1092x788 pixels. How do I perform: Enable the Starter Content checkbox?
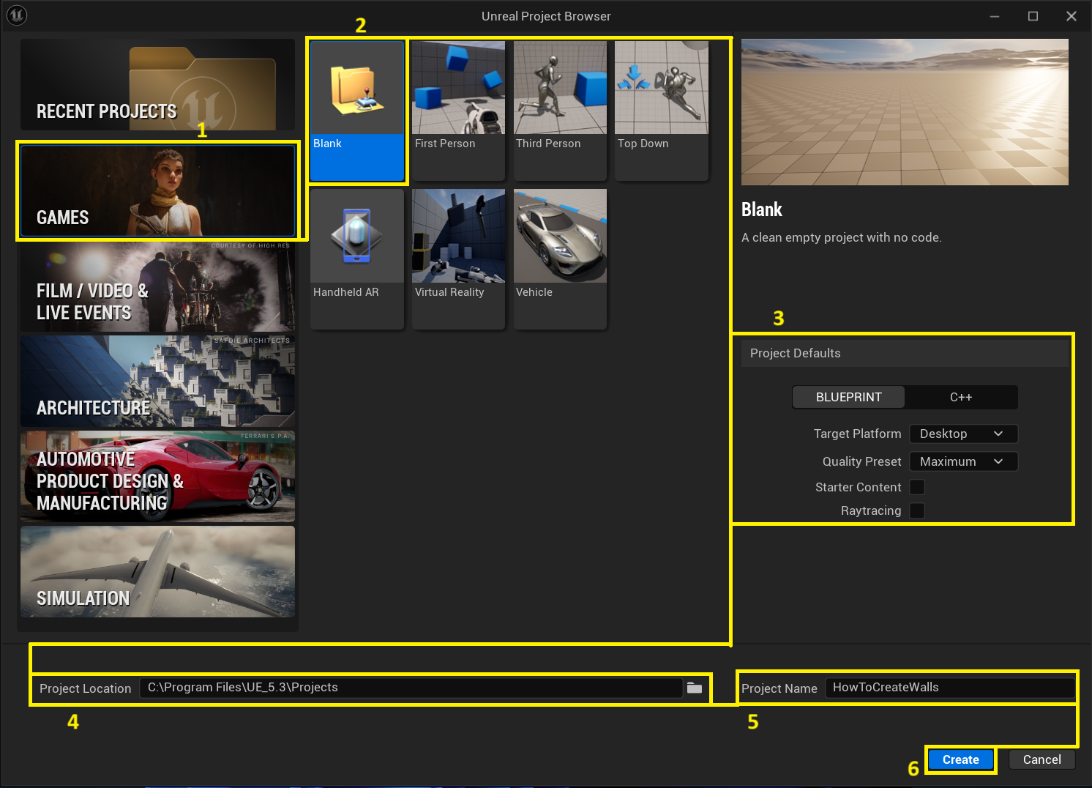[917, 487]
